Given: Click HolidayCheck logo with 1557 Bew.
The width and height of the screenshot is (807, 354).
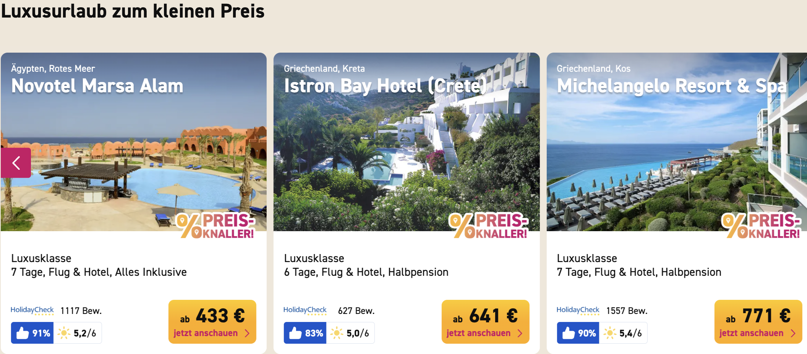Looking at the screenshot, I should pos(578,311).
